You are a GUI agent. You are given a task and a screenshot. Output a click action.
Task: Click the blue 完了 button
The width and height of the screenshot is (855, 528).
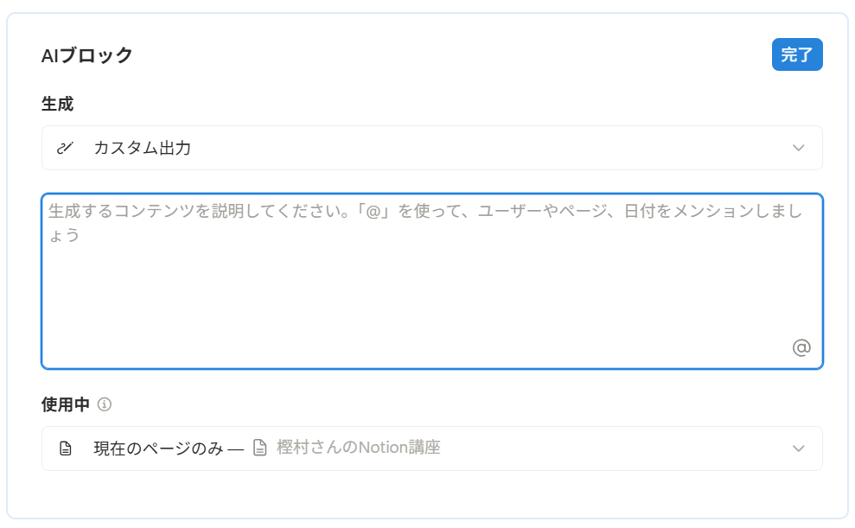pyautogui.click(x=797, y=54)
